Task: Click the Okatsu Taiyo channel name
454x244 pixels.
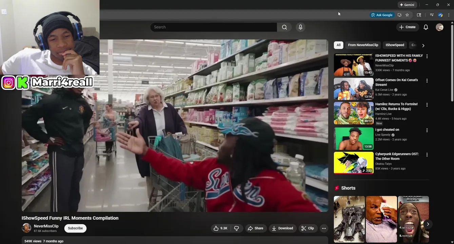Action: (x=383, y=164)
